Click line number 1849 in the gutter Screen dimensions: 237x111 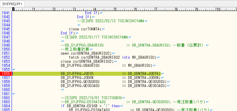[x=6, y=45]
